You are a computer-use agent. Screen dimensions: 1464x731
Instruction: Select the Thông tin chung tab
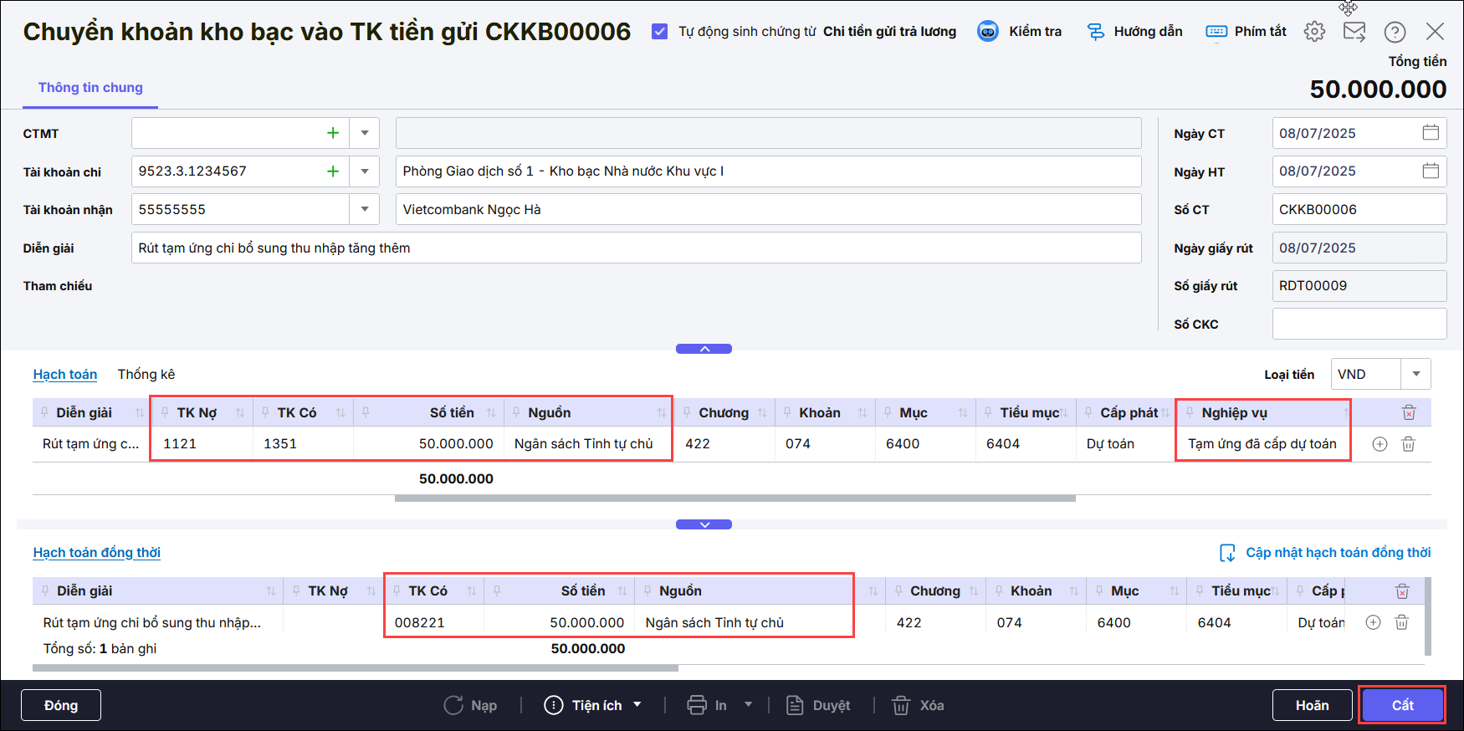tap(90, 88)
